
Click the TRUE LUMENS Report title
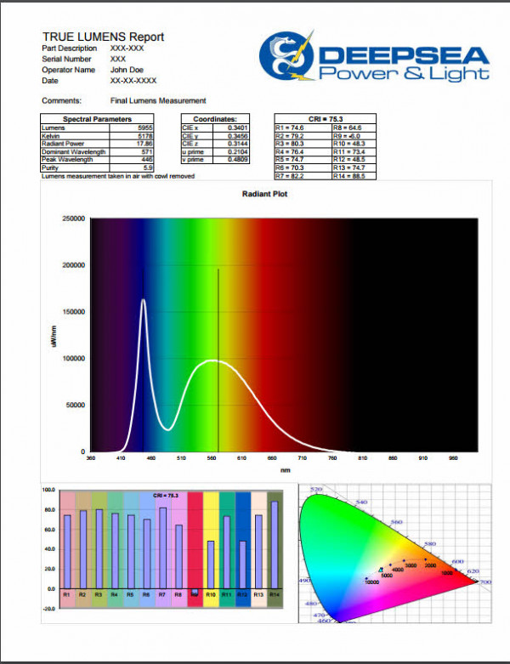pos(103,37)
